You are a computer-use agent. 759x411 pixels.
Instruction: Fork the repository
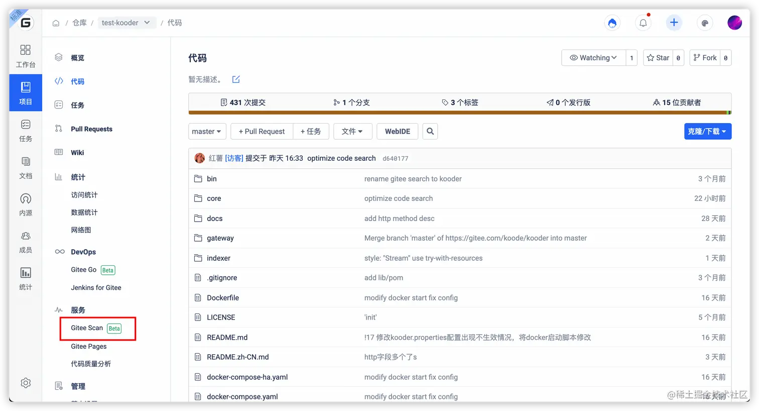pos(705,58)
